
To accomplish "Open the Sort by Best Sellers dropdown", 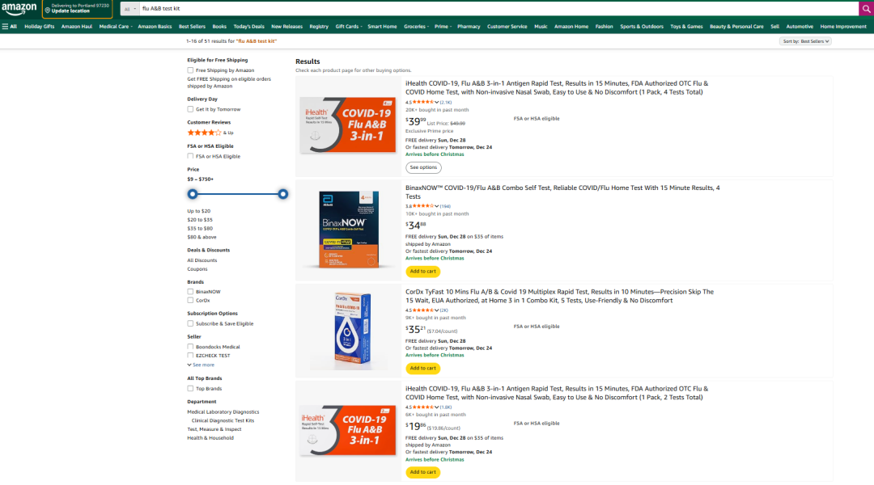I will click(x=806, y=41).
